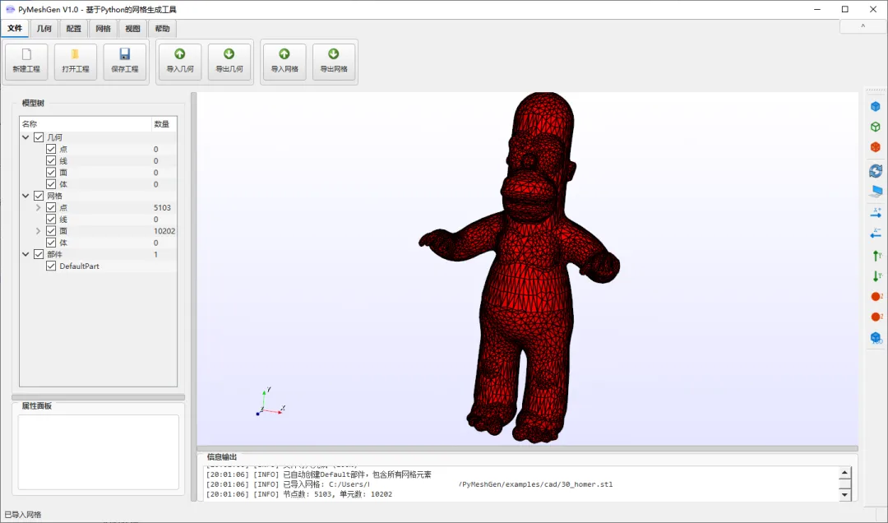Click the blue circular refresh arrows icon
This screenshot has height=523, width=888.
click(876, 170)
